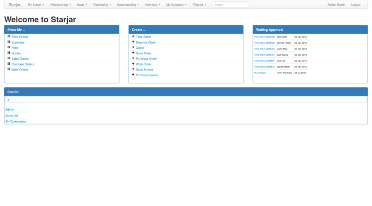Image resolution: width=372 pixels, height=206 pixels.
Task: Open PO 1432001 awaiting approval
Action: pos(260,73)
